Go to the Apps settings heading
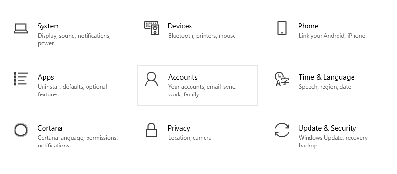 (x=46, y=77)
